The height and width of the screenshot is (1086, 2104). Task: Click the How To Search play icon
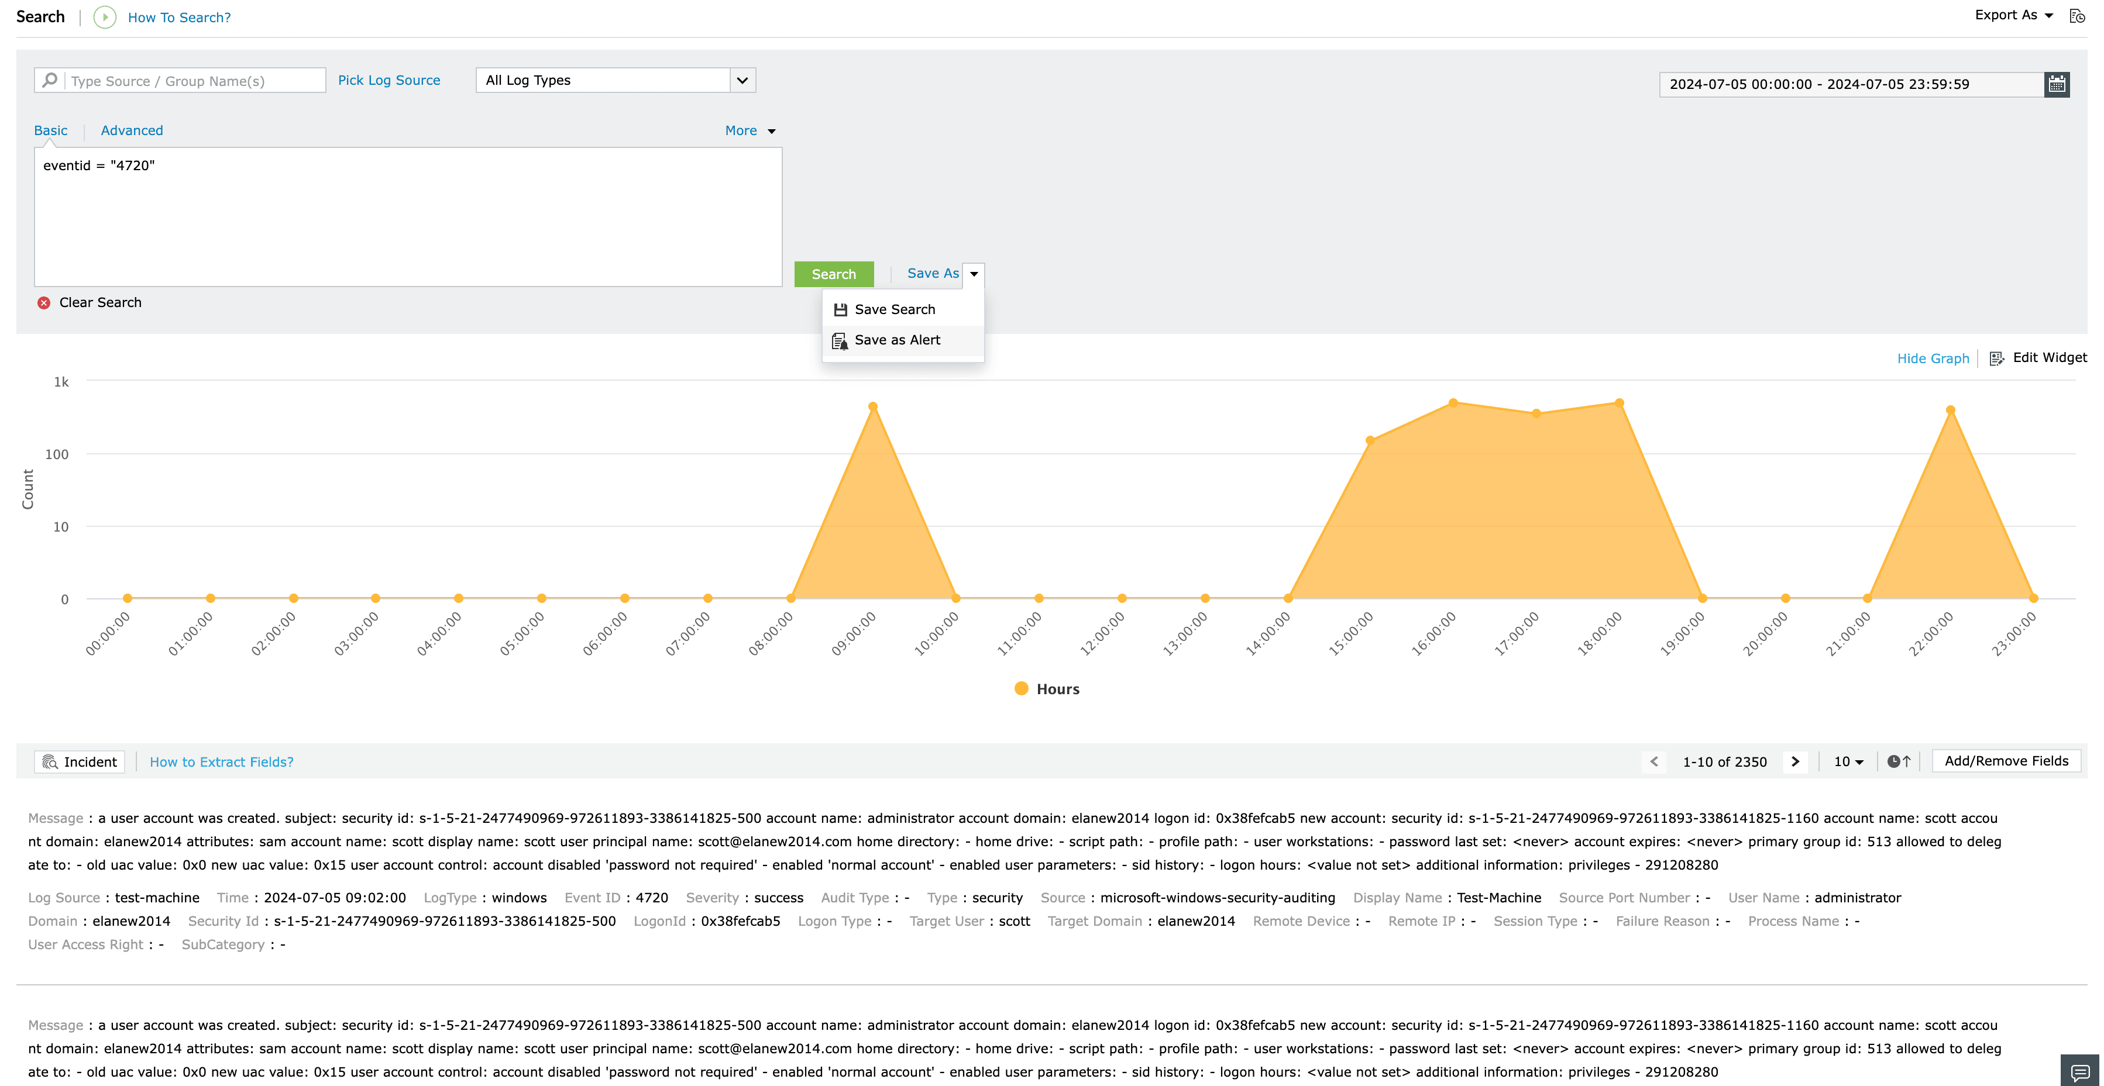(x=105, y=17)
